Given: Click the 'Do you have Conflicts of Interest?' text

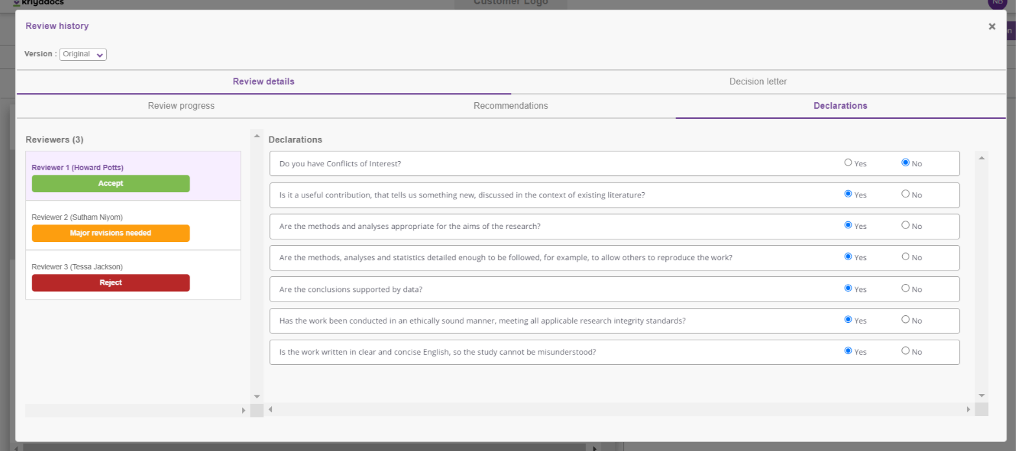Looking at the screenshot, I should (x=340, y=164).
